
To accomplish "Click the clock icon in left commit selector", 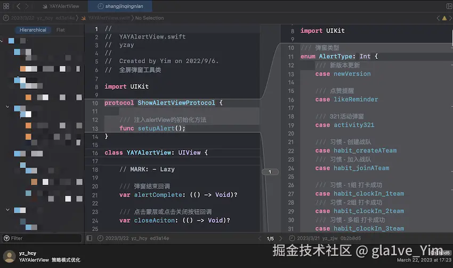I will pos(100,238).
